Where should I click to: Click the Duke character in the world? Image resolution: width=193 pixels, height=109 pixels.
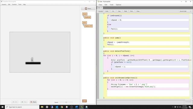(32, 59)
